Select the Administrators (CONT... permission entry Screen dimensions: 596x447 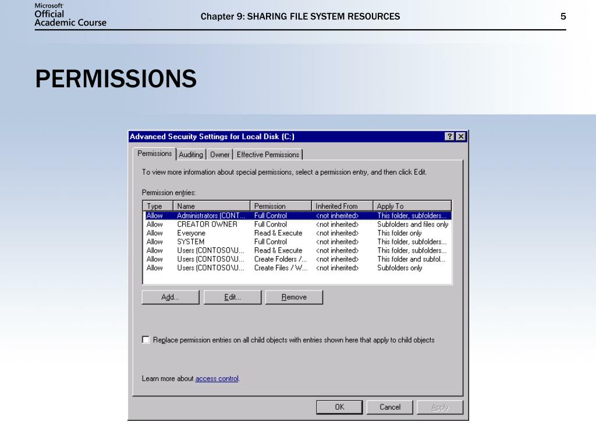tap(298, 215)
